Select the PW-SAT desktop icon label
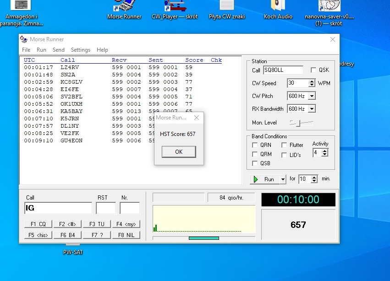390x281 pixels. 72,252
